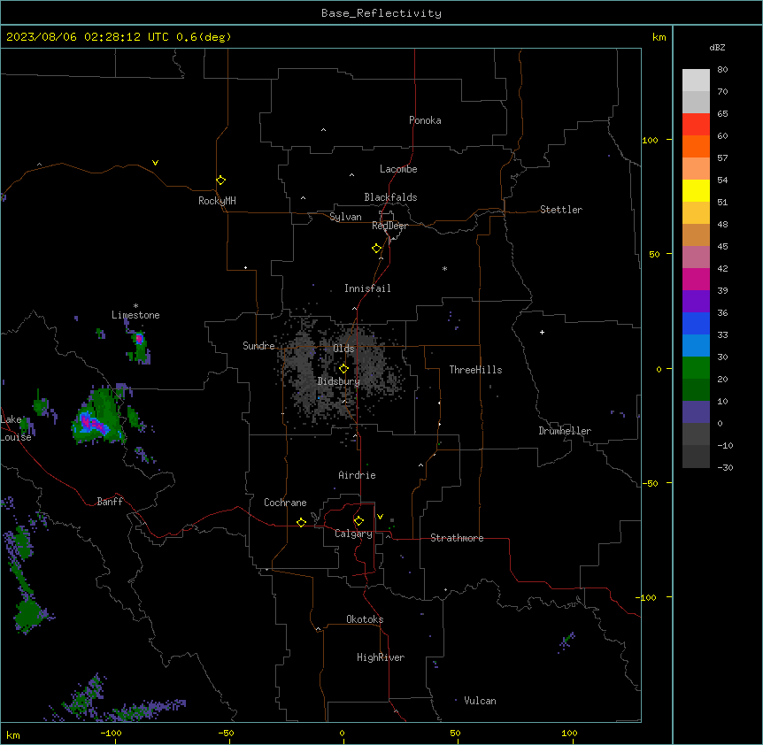This screenshot has height=745, width=763.
Task: Select the Stettler label
Action: pyautogui.click(x=561, y=210)
